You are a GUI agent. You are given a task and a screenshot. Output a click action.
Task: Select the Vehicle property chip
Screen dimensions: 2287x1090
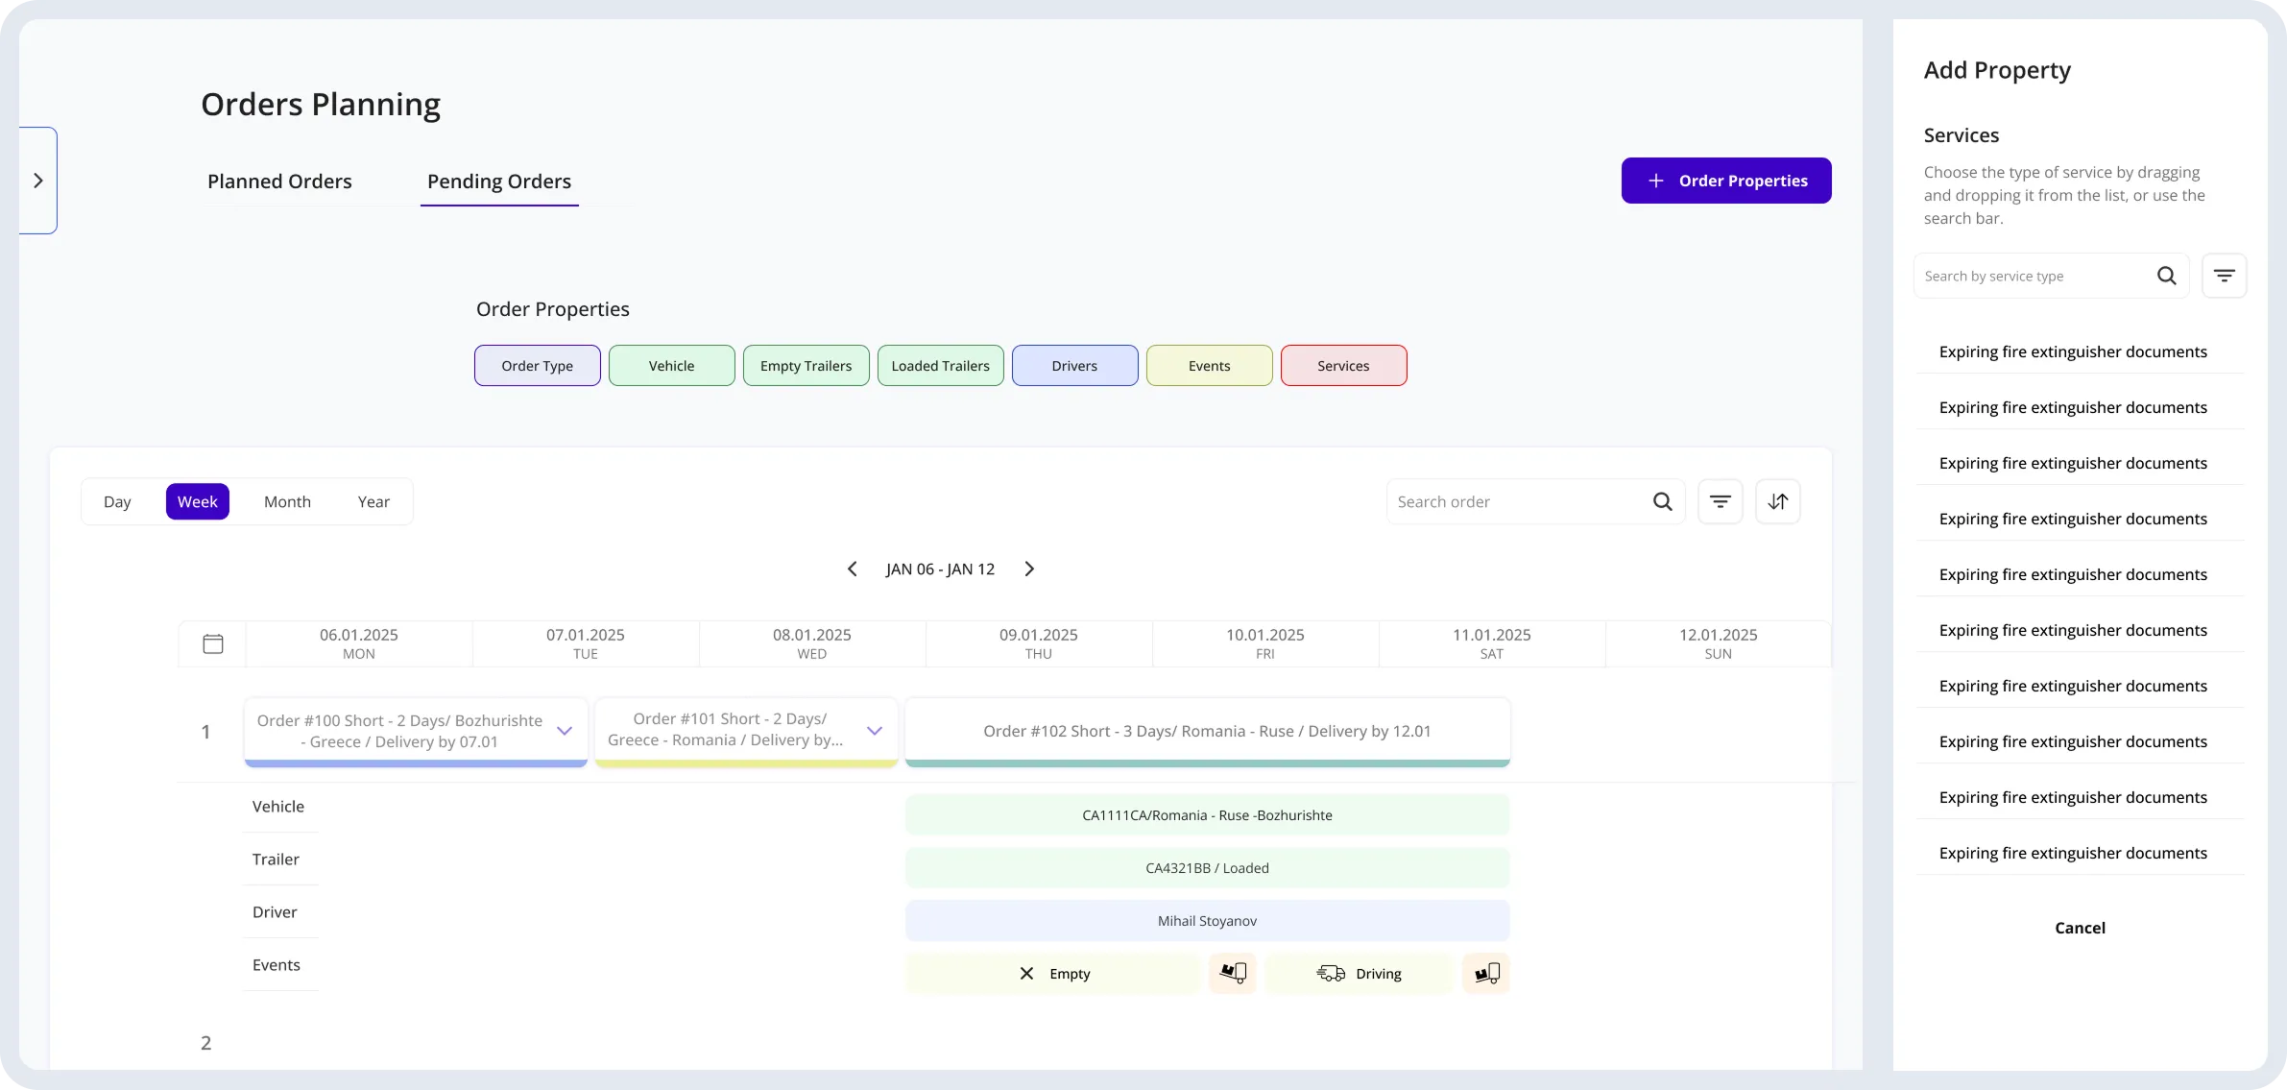672,366
